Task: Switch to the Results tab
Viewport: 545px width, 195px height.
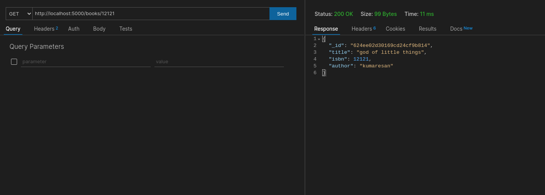Action: point(428,29)
